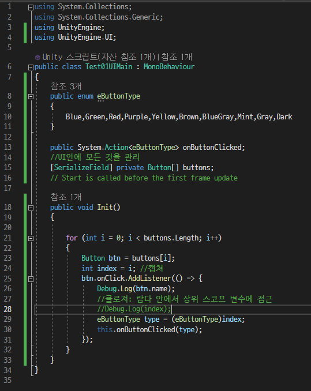Collapse the AddListener lambda fold toggle
This screenshot has width=311, height=391.
tap(31, 279)
